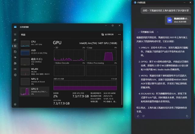Click the Copy engine usage graph
The width and height of the screenshot is (195, 134).
(101, 55)
